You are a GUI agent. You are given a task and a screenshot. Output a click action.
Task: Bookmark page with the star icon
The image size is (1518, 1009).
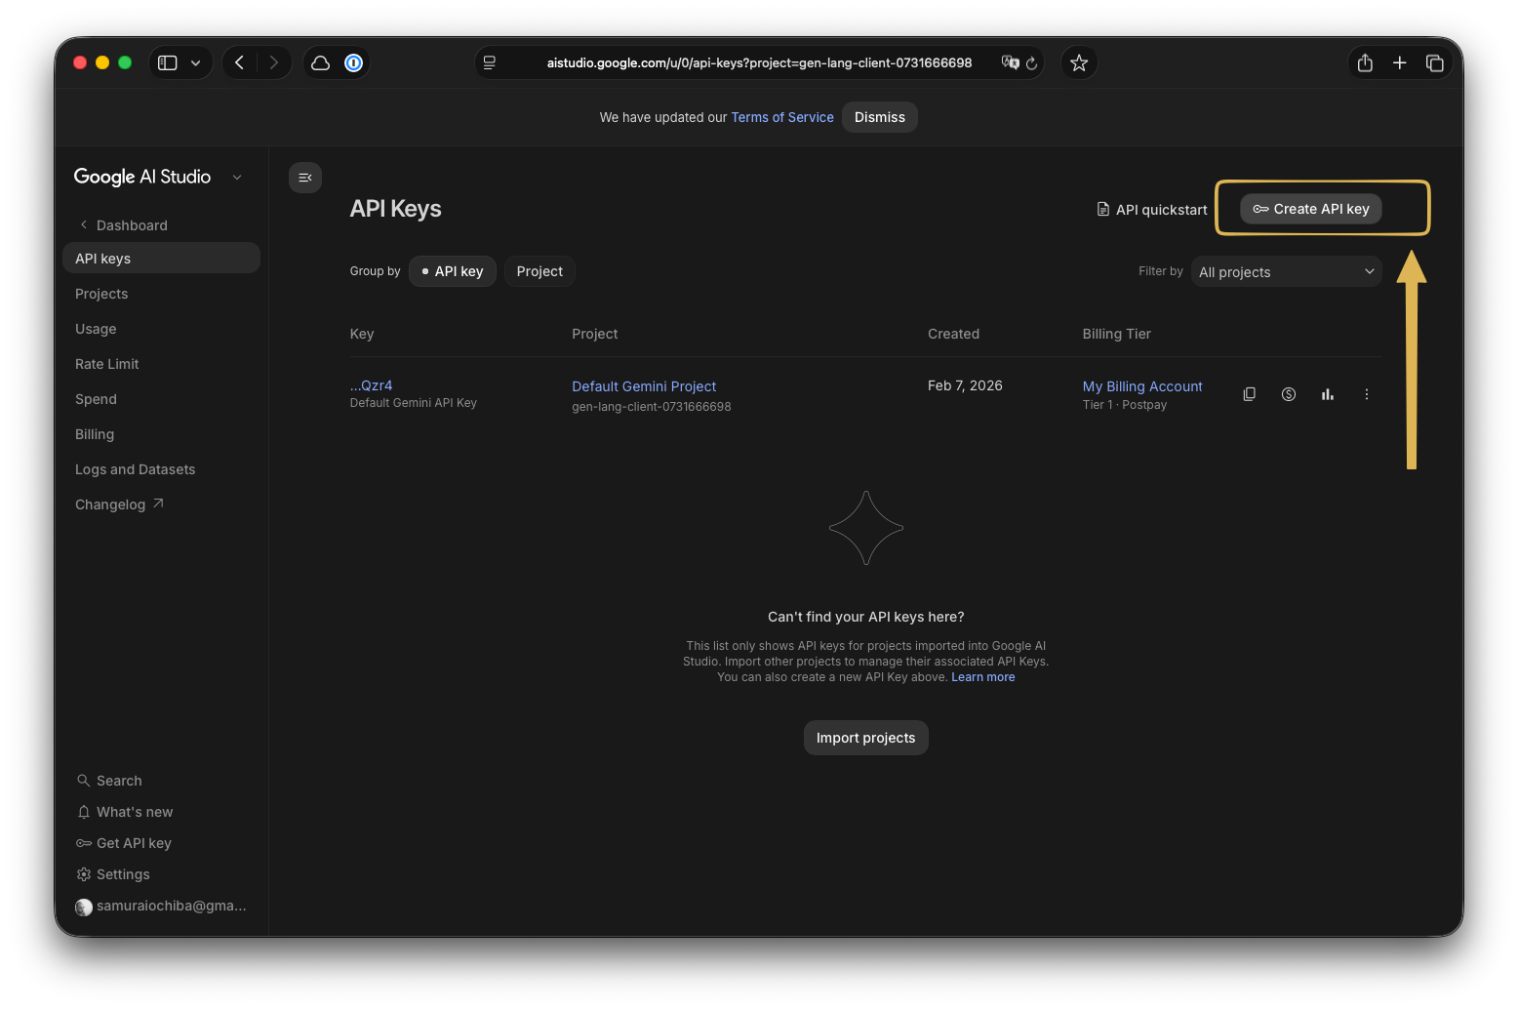click(x=1079, y=62)
